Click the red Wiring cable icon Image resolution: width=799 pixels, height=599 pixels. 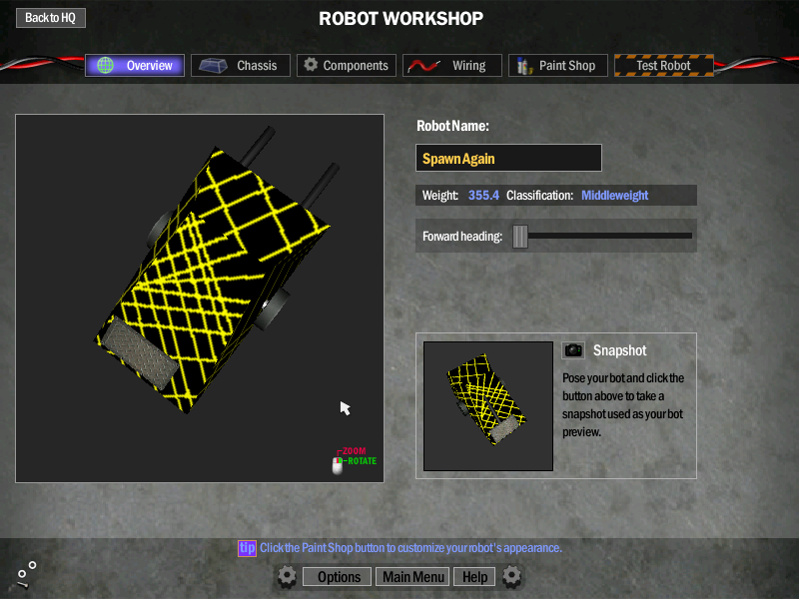point(423,66)
